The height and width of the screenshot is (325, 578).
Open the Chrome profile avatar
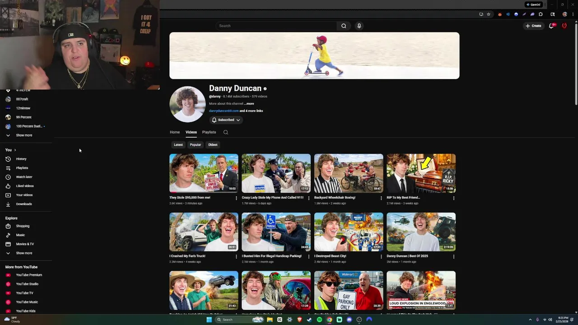click(564, 14)
